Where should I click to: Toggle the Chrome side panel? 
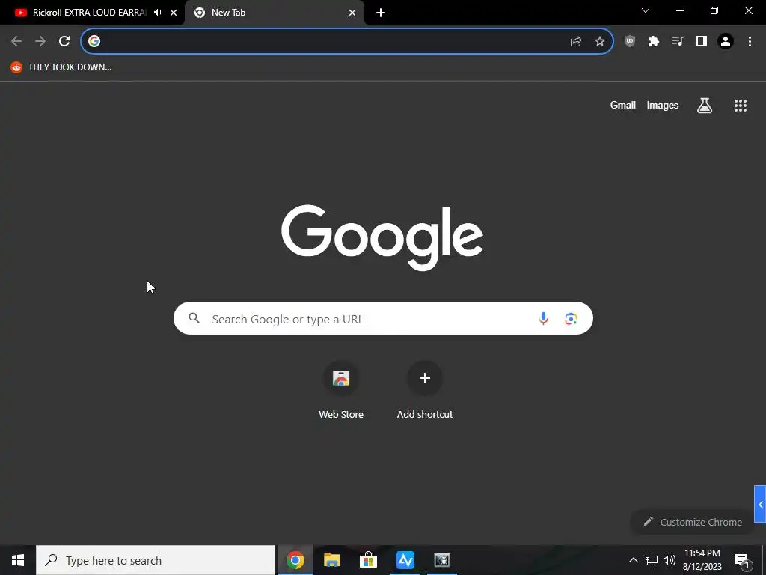pyautogui.click(x=702, y=41)
